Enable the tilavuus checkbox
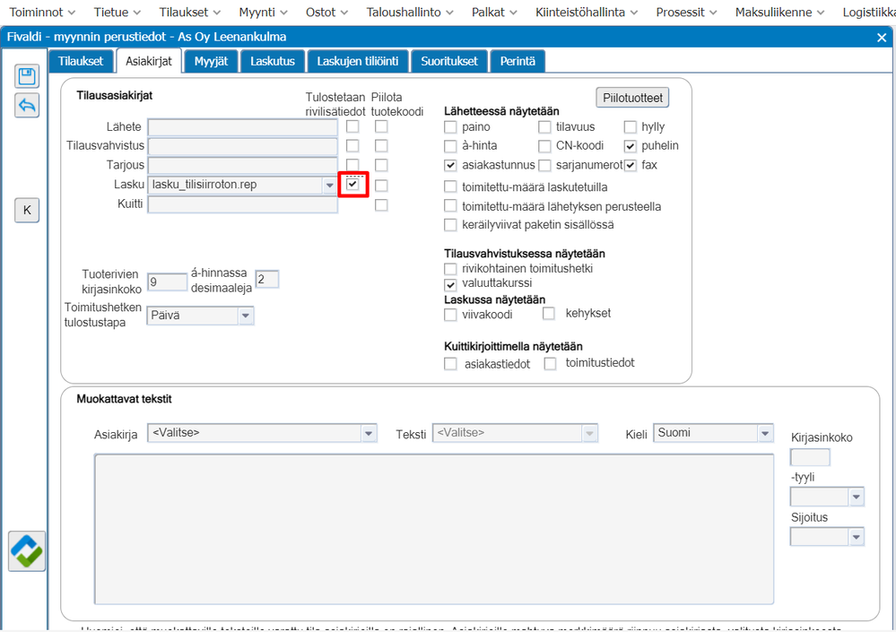 tap(544, 126)
